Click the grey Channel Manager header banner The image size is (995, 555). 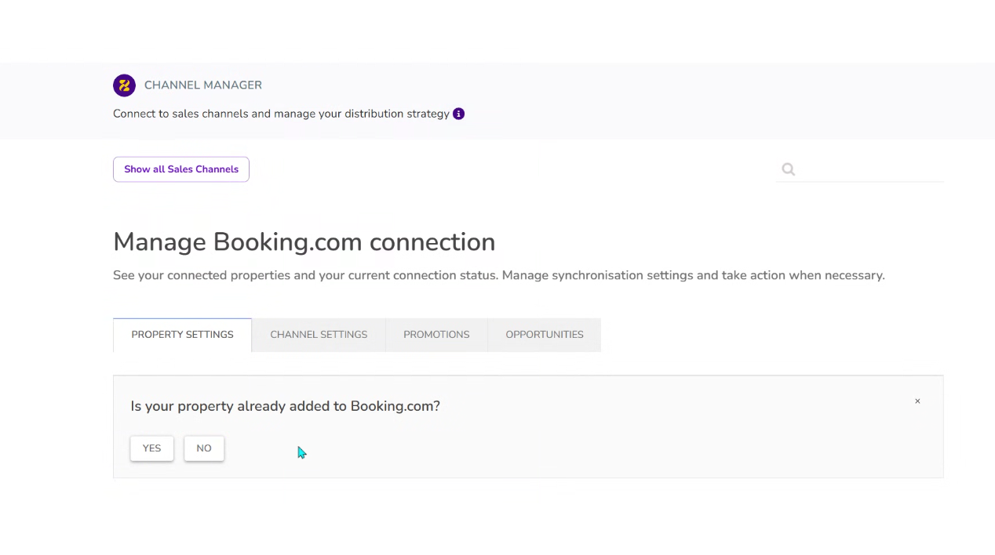[628, 94]
